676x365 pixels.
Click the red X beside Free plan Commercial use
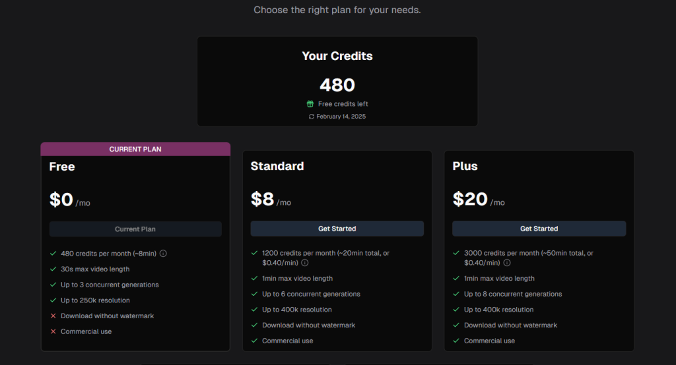pyautogui.click(x=53, y=332)
